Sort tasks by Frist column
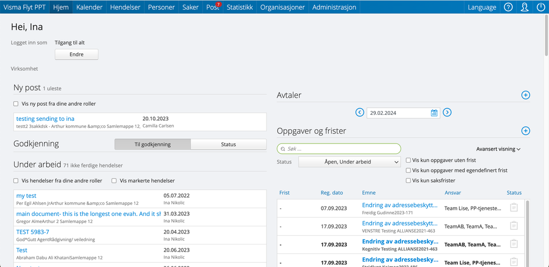This screenshot has height=267, width=549. [x=284, y=192]
